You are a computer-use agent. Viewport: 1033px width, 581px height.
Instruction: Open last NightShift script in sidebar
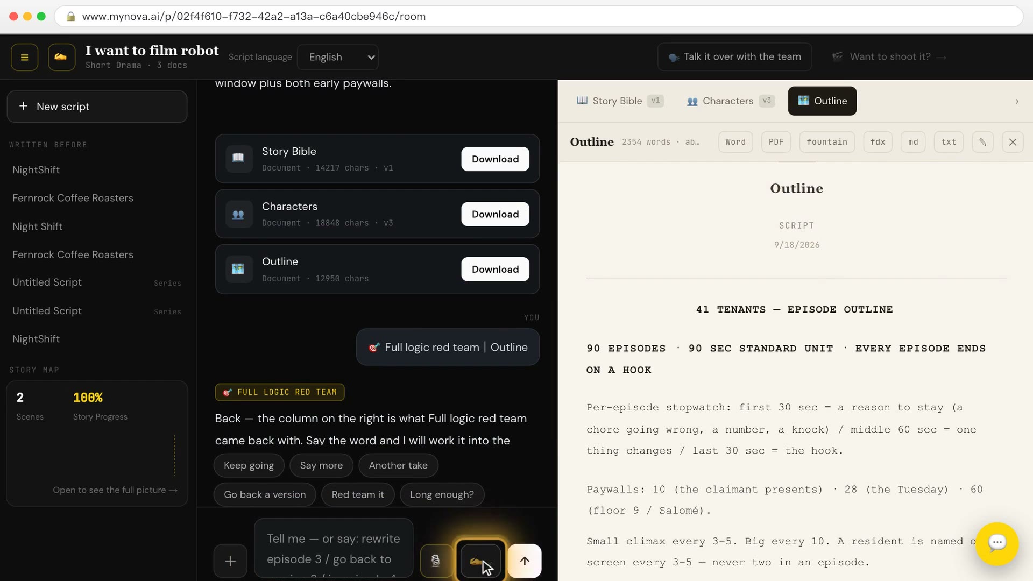pos(36,339)
